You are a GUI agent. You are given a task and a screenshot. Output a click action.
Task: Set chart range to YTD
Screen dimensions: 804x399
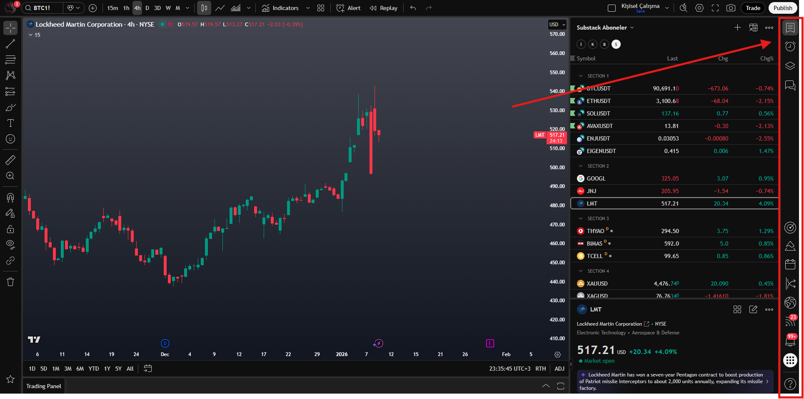(x=94, y=369)
